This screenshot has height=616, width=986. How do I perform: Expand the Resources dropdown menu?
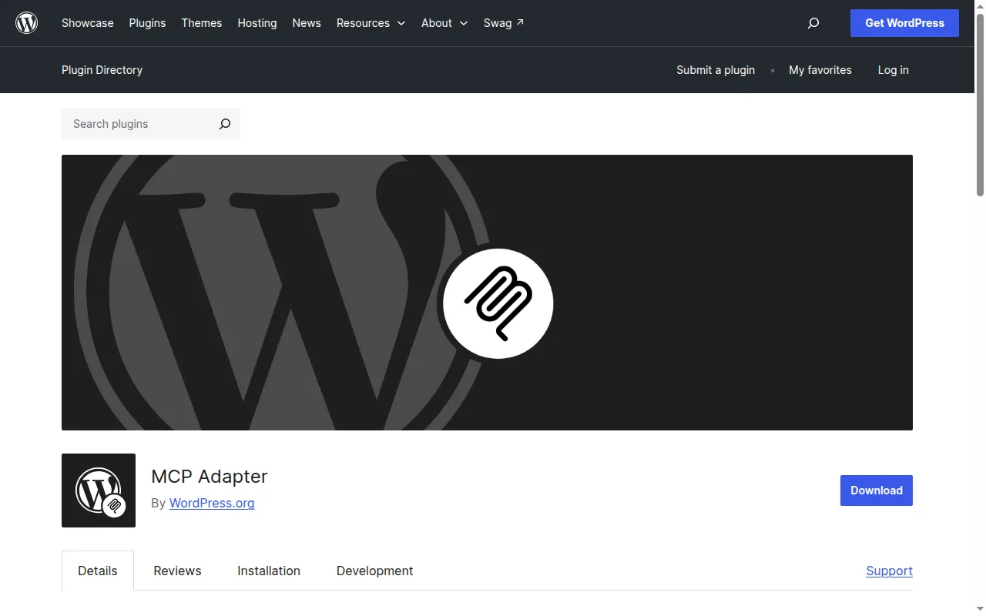coord(371,23)
